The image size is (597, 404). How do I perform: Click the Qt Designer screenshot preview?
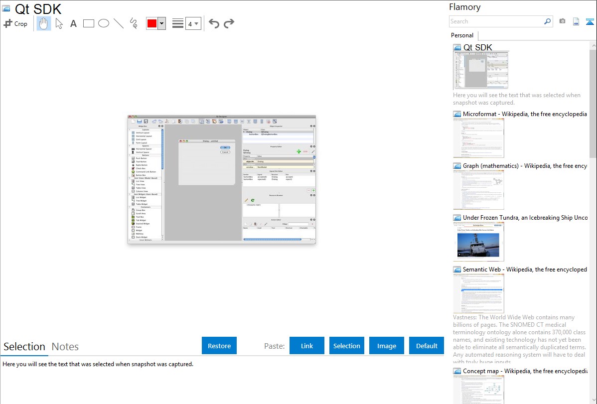[x=222, y=179]
